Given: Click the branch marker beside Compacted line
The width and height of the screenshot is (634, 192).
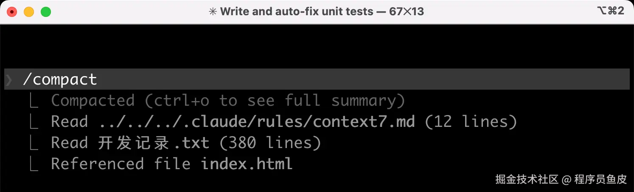Looking at the screenshot, I should (x=34, y=101).
